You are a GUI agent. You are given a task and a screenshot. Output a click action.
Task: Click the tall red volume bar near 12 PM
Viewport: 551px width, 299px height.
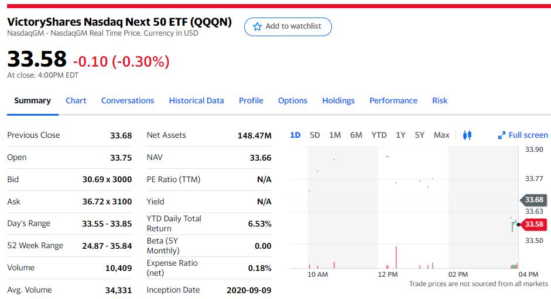pyautogui.click(x=396, y=258)
